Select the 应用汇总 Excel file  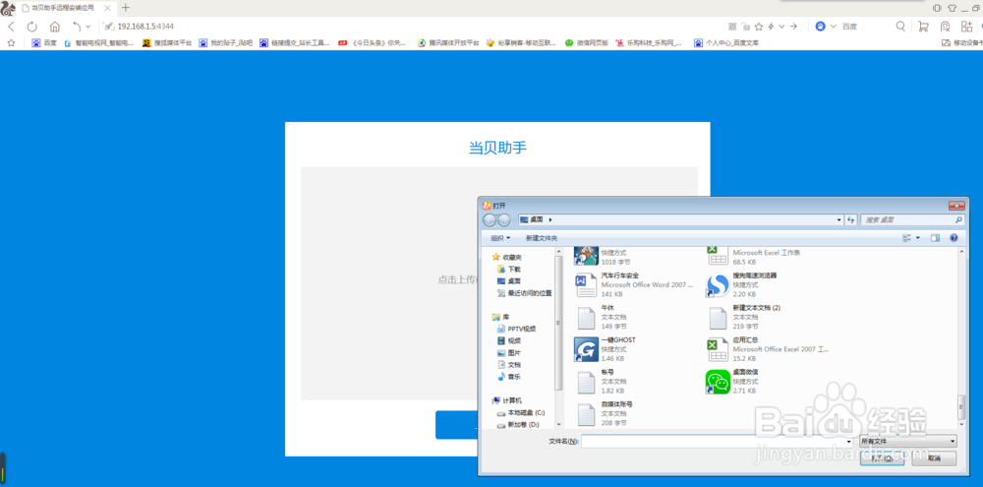pyautogui.click(x=768, y=349)
